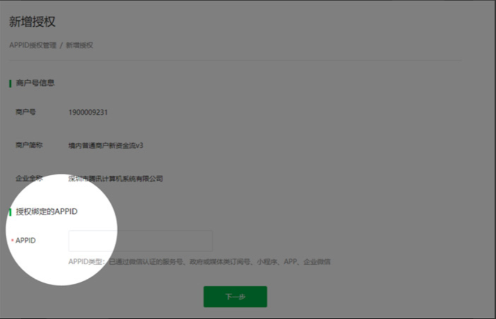This screenshot has width=496, height=319.
Task: Select company name 深圳市腾讯计算机系统有限公司
Action: coord(115,179)
